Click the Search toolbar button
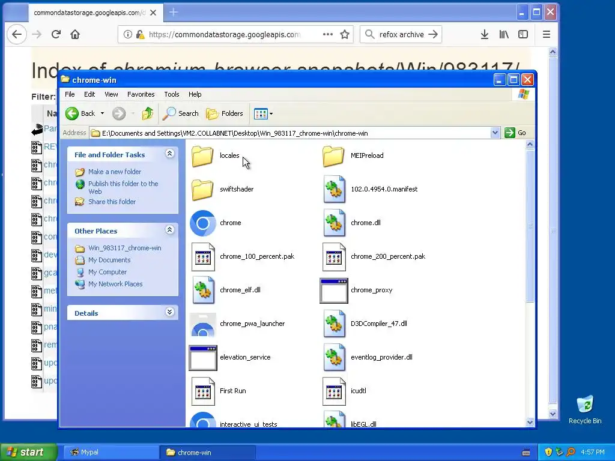The height and width of the screenshot is (461, 615). tap(181, 113)
